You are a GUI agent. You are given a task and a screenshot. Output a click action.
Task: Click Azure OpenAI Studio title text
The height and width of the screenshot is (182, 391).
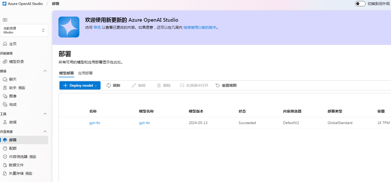tap(25, 4)
